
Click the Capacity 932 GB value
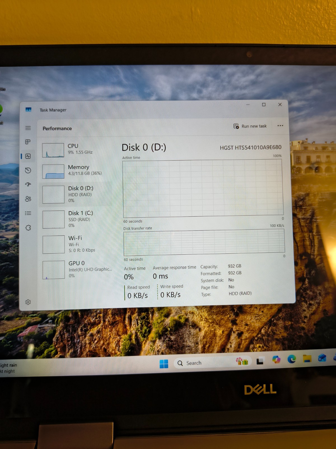pos(234,266)
